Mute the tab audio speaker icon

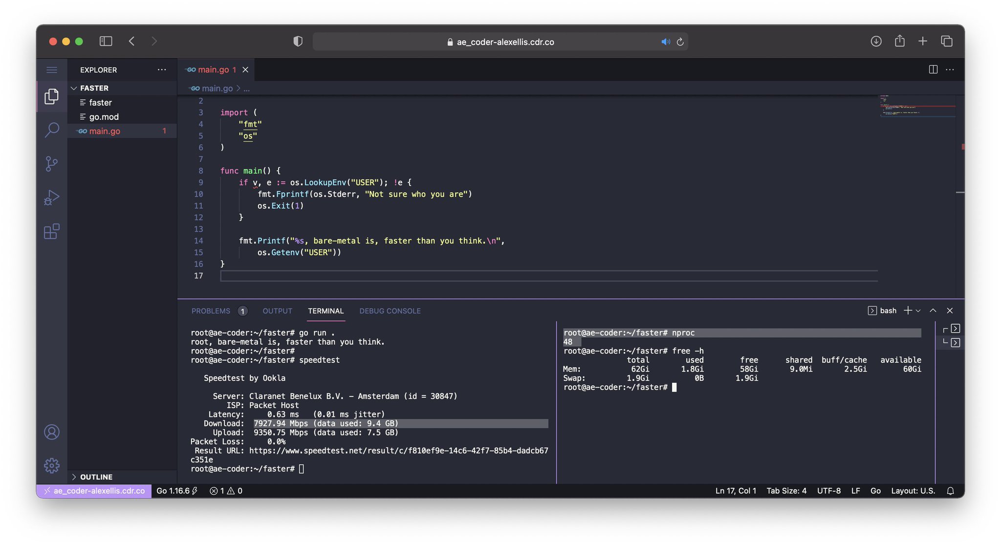click(x=665, y=42)
